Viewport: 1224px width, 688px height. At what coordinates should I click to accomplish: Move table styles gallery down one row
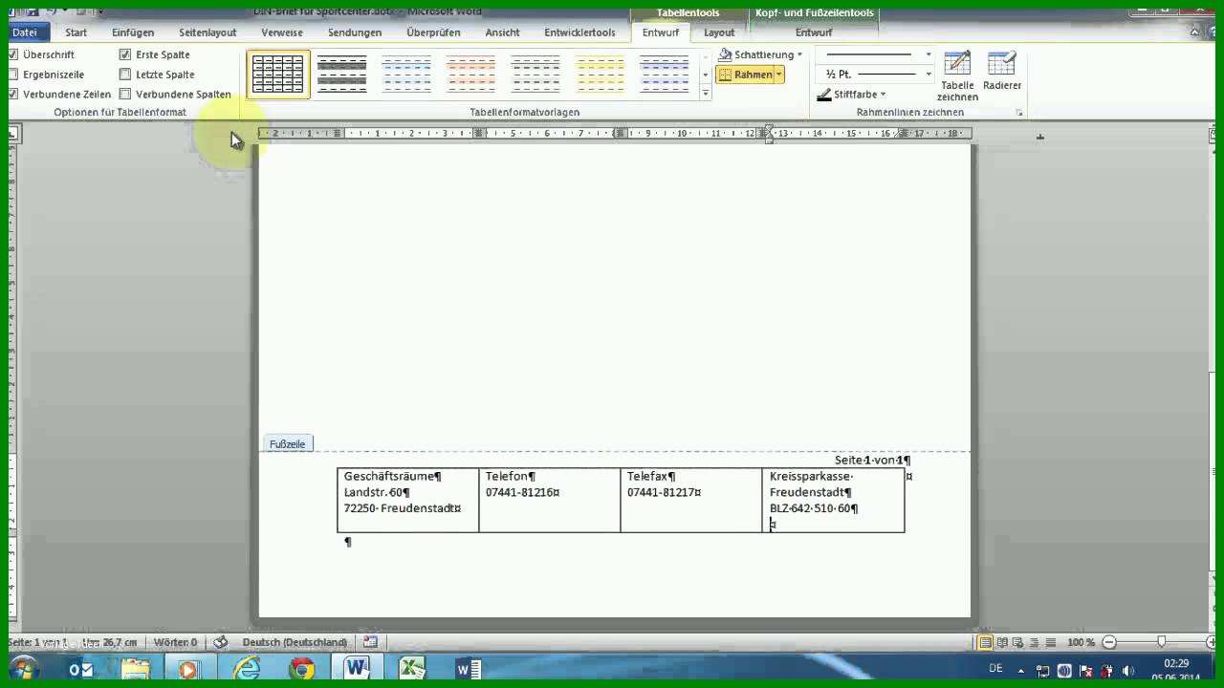pos(706,75)
